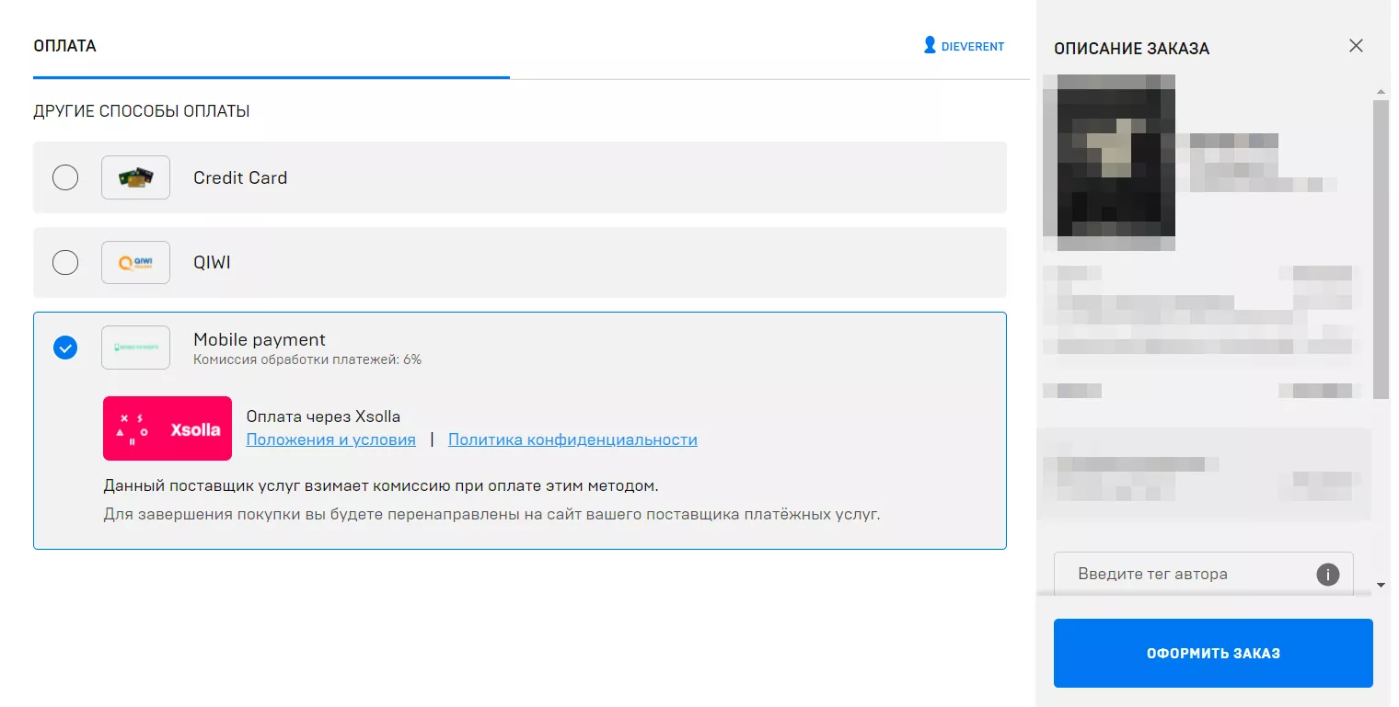
Task: Click the QIWI logo icon
Action: pyautogui.click(x=135, y=263)
